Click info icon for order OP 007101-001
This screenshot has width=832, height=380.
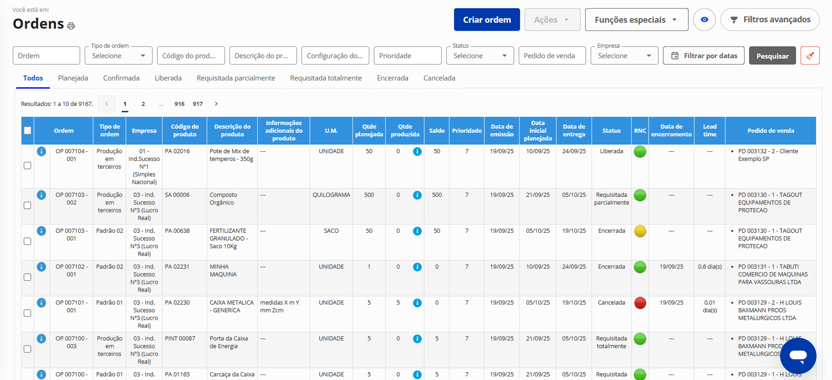(x=41, y=303)
